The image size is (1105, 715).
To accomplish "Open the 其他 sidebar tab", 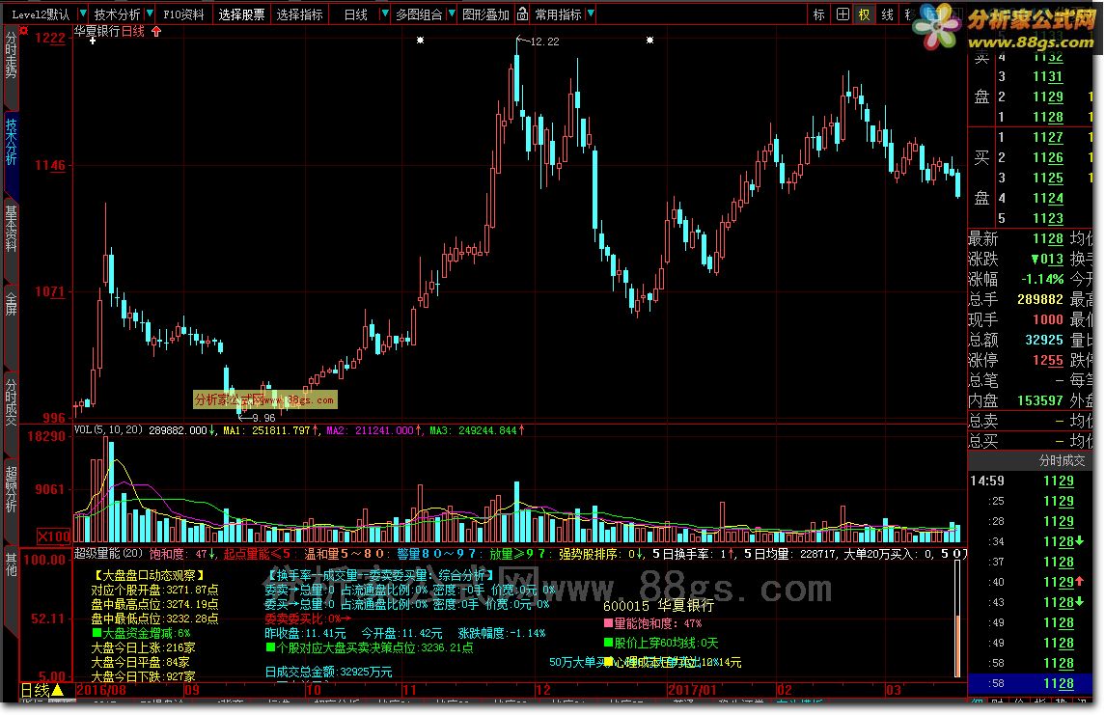I will (11, 564).
